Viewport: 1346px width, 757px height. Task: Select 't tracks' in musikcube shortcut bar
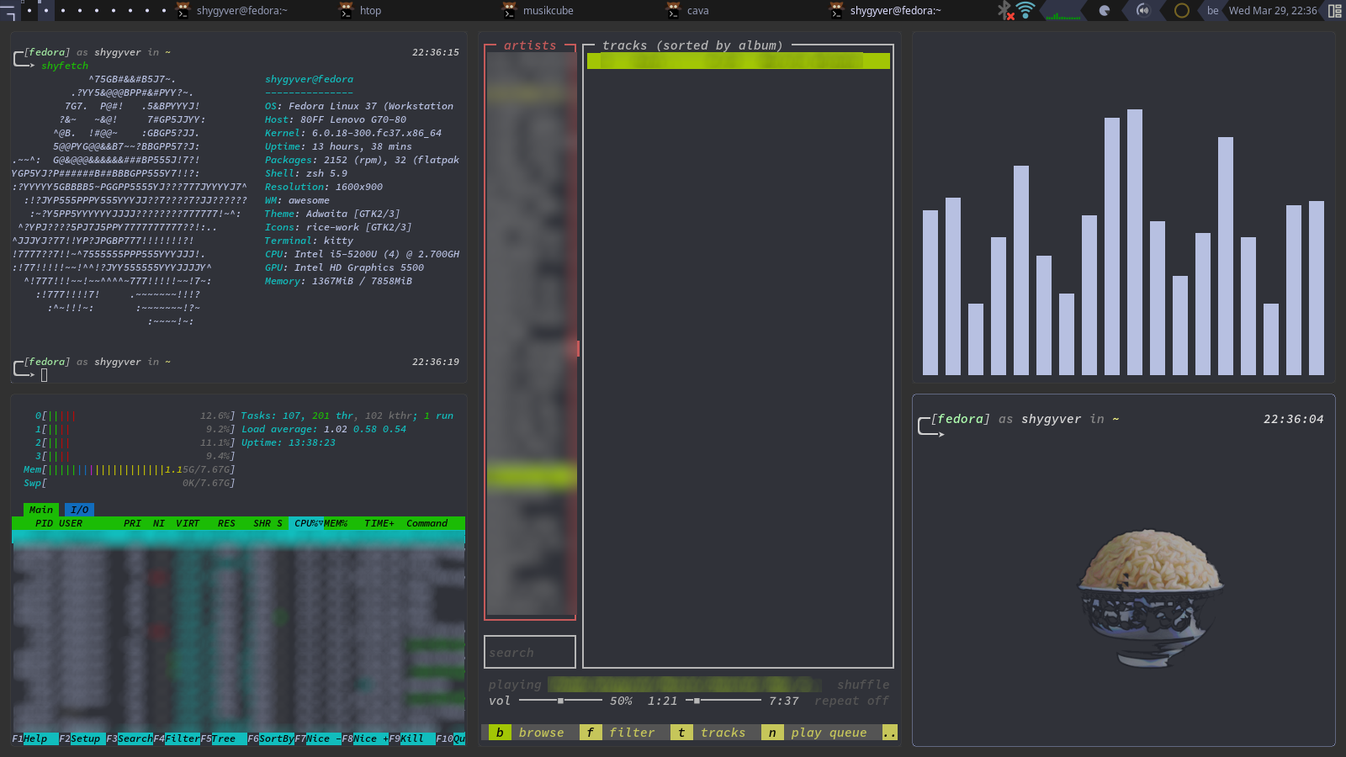tap(708, 733)
